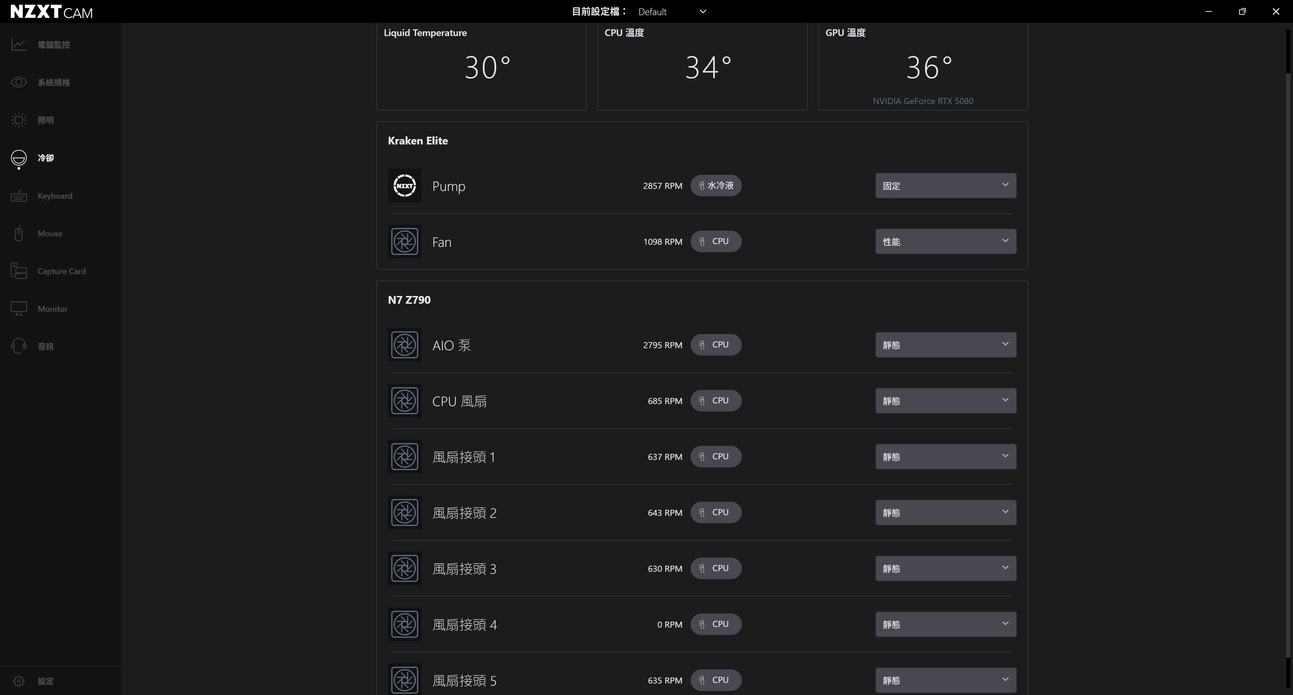Click the CPU 風扇 fan icon
The width and height of the screenshot is (1293, 695).
pyautogui.click(x=404, y=401)
